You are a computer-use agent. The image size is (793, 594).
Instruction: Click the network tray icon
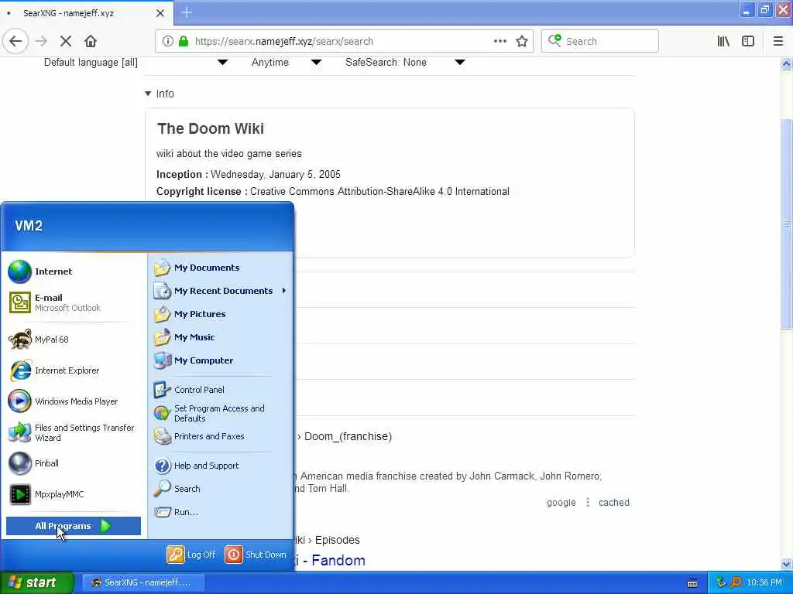point(721,583)
